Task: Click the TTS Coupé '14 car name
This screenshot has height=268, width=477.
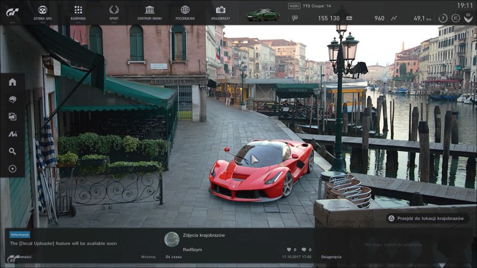Action: pyautogui.click(x=317, y=6)
